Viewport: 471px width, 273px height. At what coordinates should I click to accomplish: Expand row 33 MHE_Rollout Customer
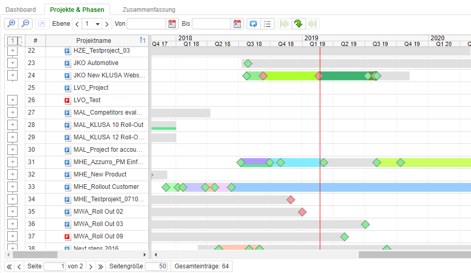click(x=13, y=187)
